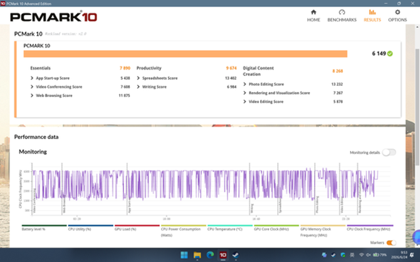Image resolution: width=420 pixels, height=262 pixels.
Task: Toggle GPU Core Clock (MHz) series
Action: 276,228
